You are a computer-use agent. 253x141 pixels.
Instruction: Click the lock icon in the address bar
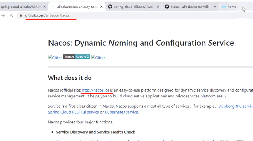point(21,16)
